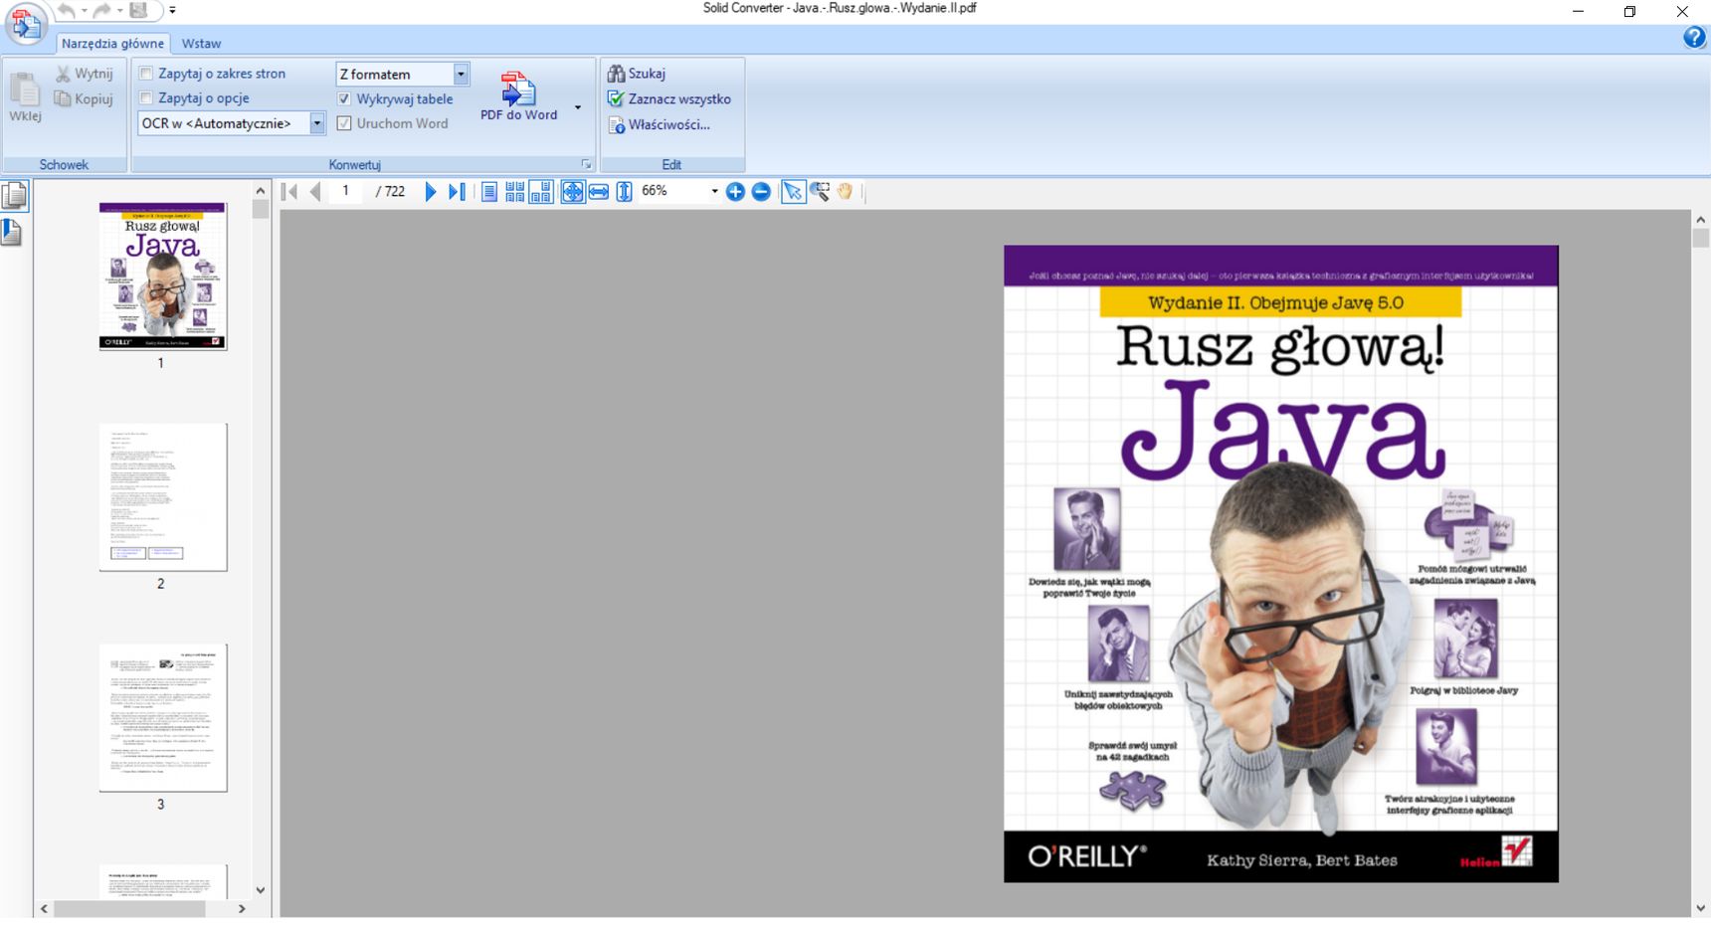
Task: Select page 2 thumbnail
Action: tap(163, 497)
